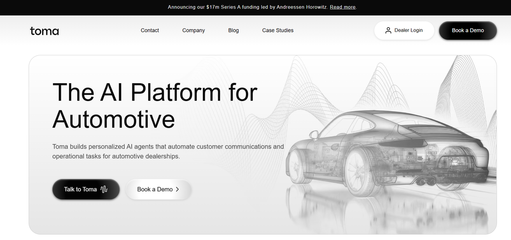Click the Series A funding announcement text
The image size is (511, 240).
[x=248, y=7]
